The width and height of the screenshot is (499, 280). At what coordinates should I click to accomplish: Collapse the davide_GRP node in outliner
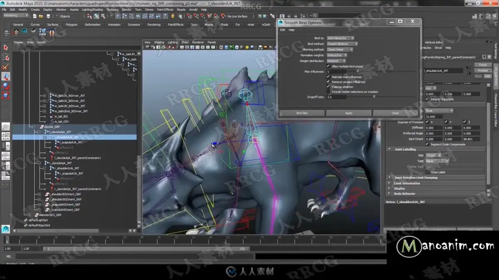coord(35,127)
